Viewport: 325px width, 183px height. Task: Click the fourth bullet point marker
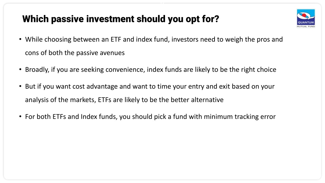click(20, 116)
